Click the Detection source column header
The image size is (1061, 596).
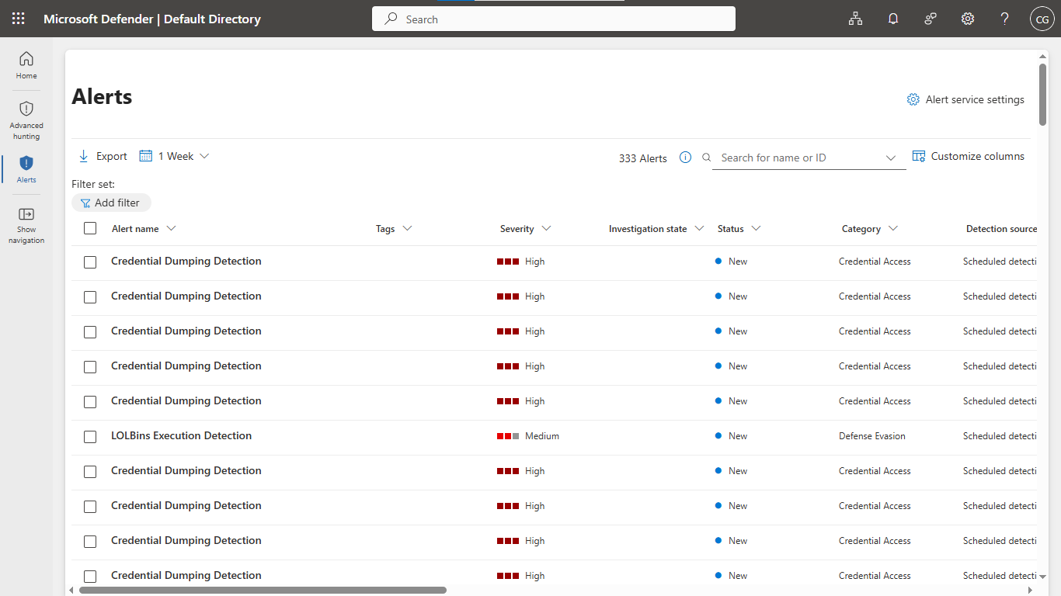point(1001,229)
